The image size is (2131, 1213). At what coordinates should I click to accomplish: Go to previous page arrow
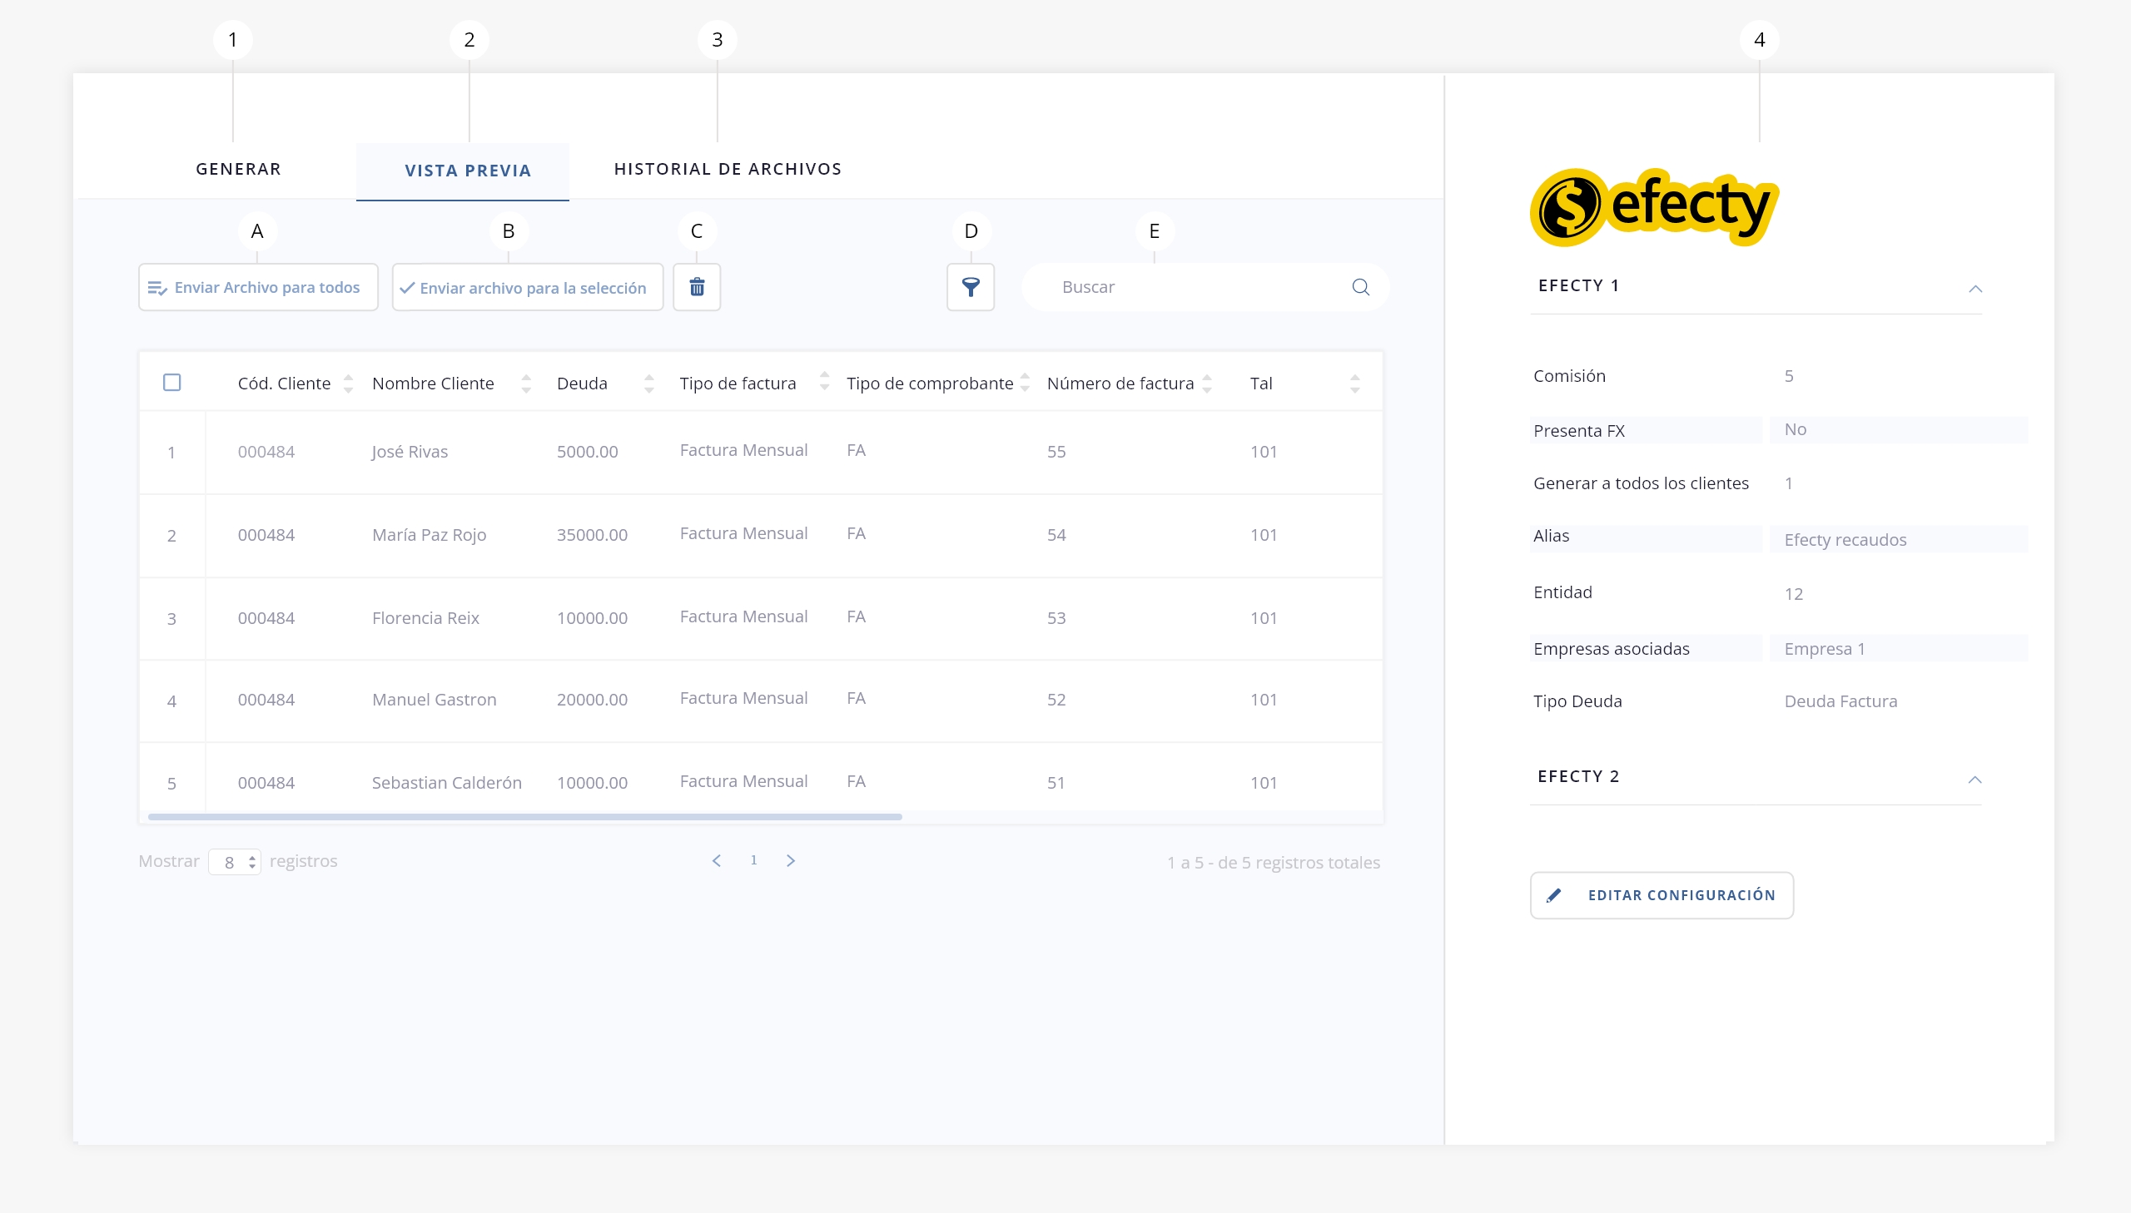tap(717, 860)
